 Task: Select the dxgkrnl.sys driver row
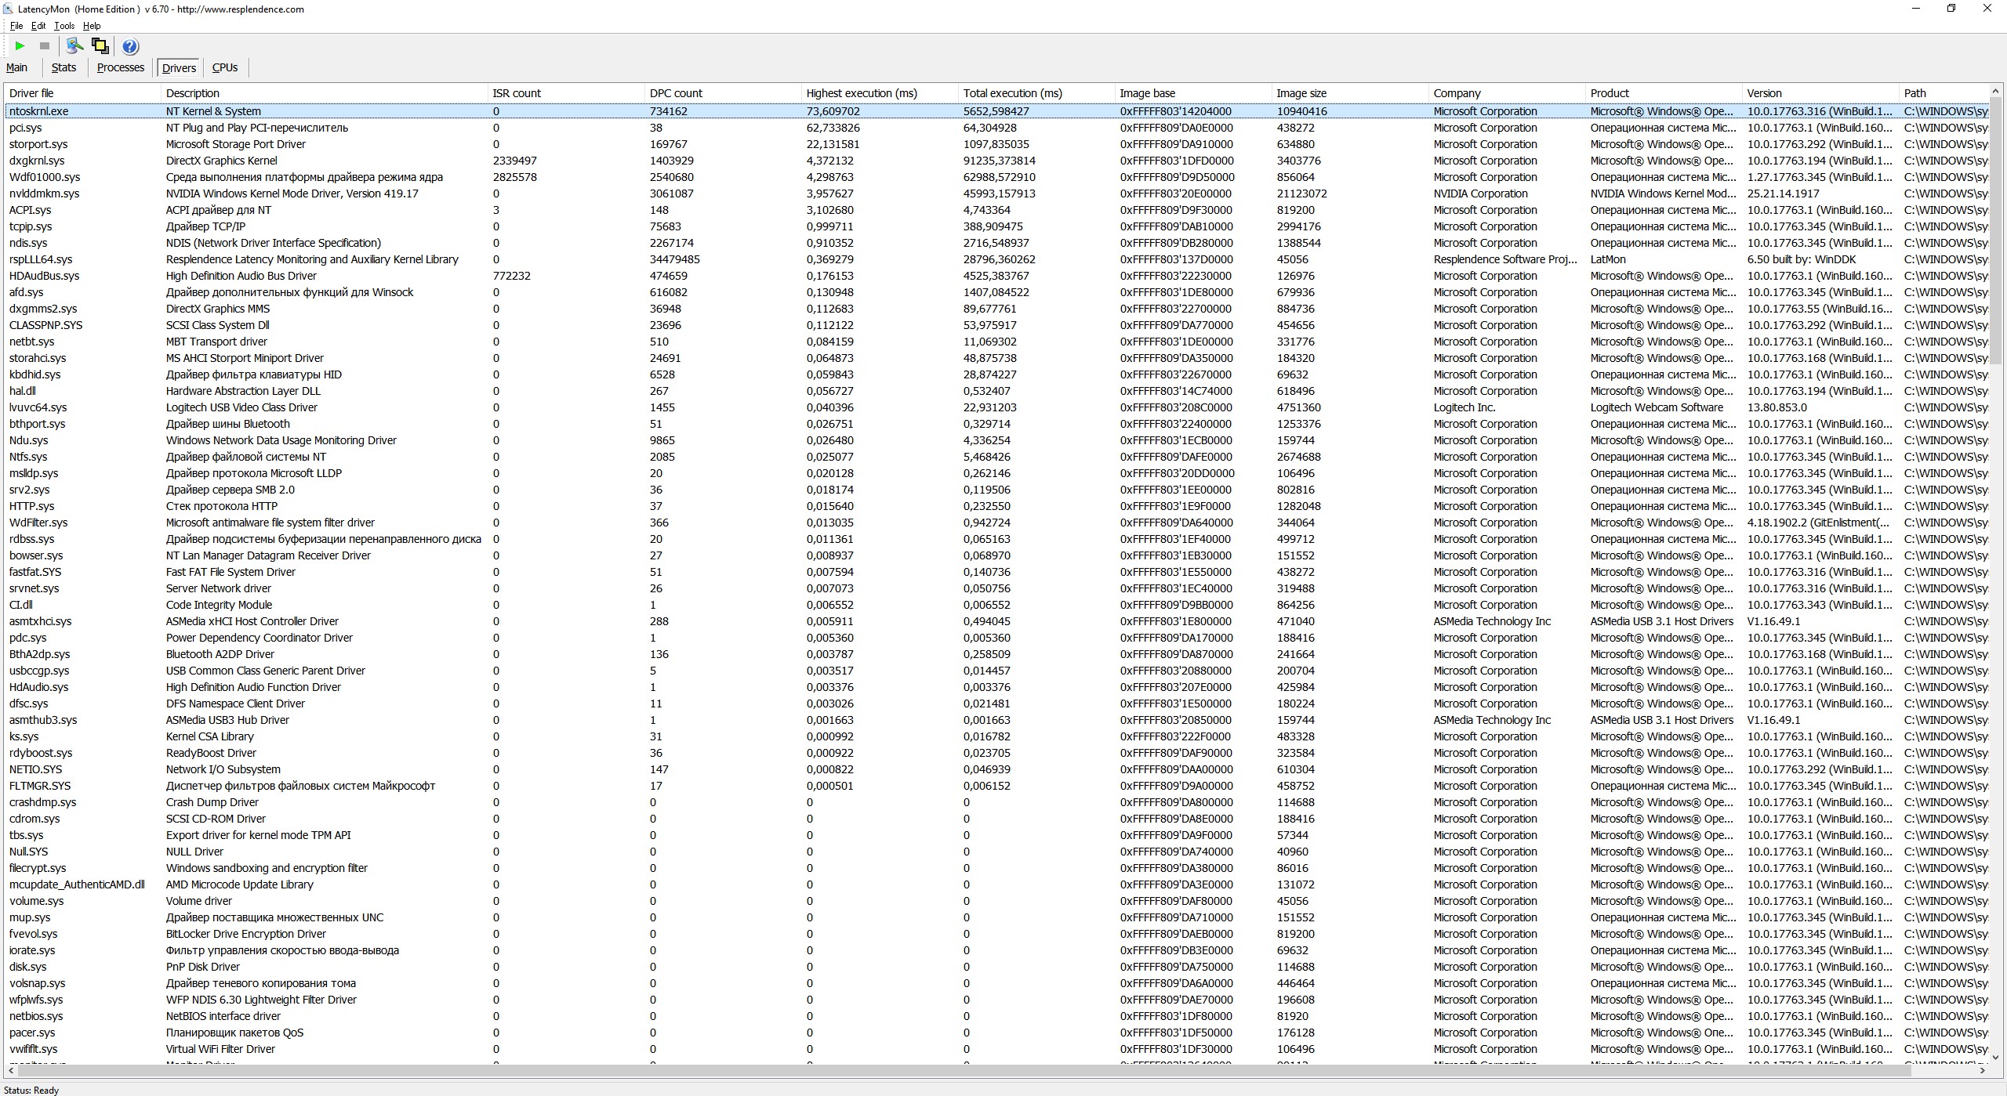click(37, 161)
